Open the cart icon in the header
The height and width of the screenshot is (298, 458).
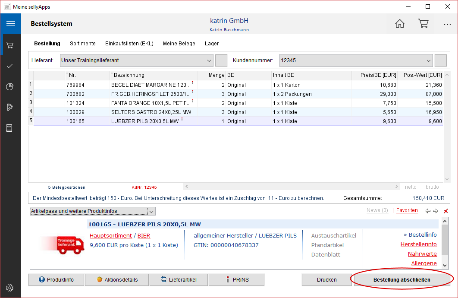click(x=423, y=24)
